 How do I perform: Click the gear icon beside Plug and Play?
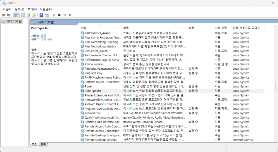point(82,73)
